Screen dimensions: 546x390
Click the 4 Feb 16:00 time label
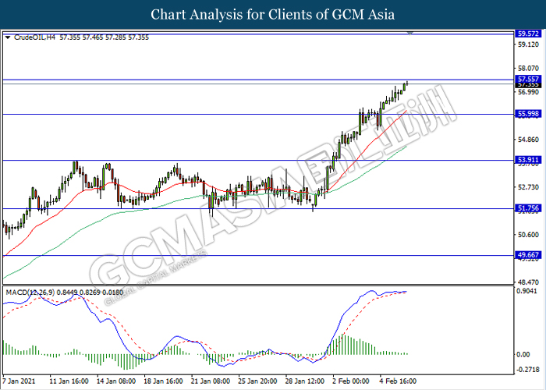coord(398,381)
